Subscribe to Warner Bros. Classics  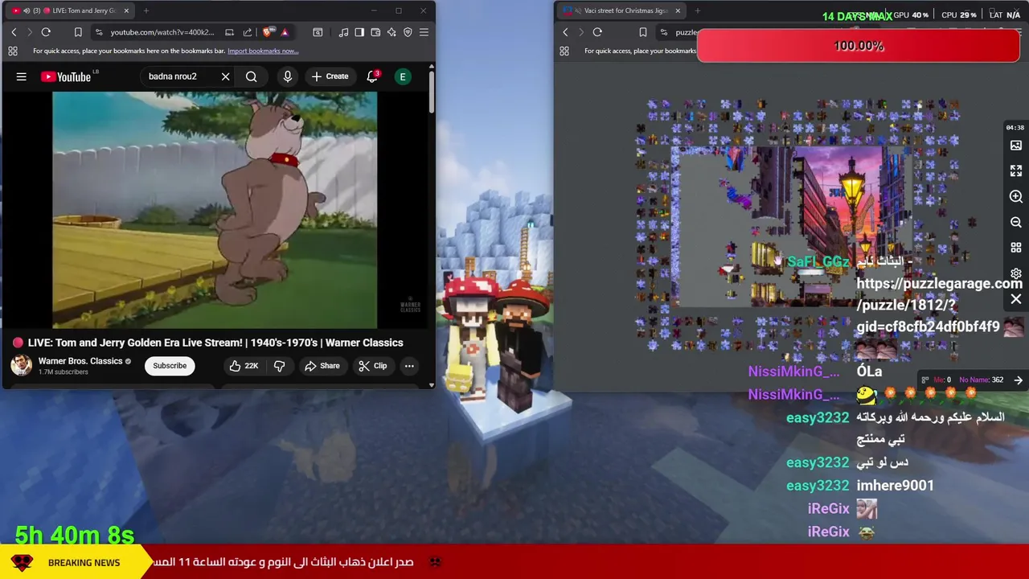pos(170,366)
